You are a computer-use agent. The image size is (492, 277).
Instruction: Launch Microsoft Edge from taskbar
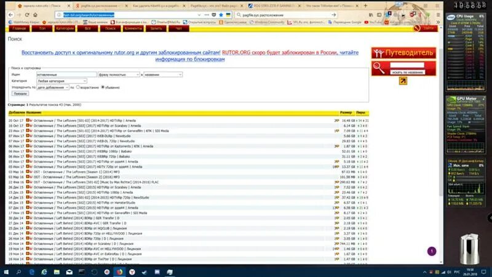[x=31, y=271]
